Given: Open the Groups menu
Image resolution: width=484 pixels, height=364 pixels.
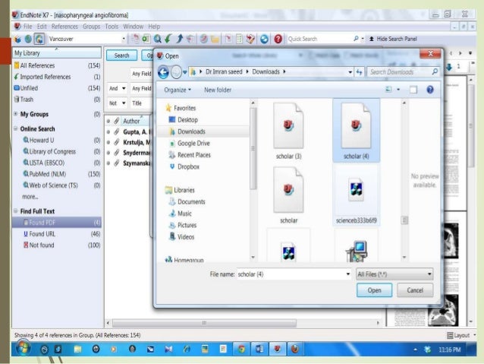Looking at the screenshot, I should pyautogui.click(x=91, y=27).
